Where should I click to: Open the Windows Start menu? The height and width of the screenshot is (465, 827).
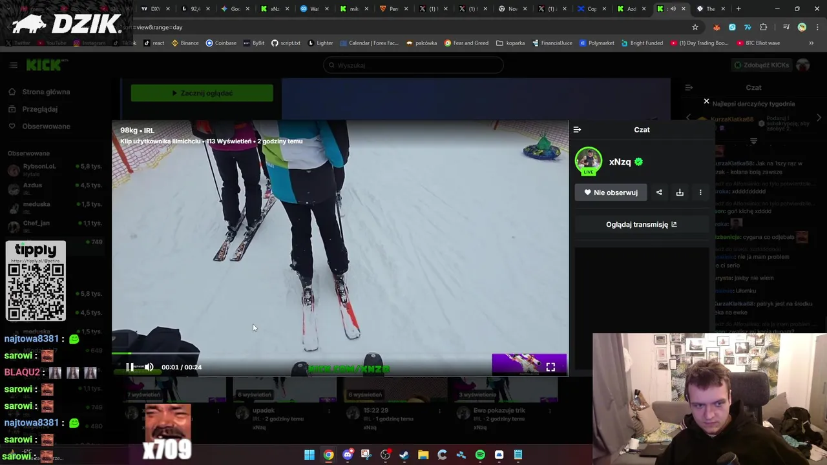(309, 455)
